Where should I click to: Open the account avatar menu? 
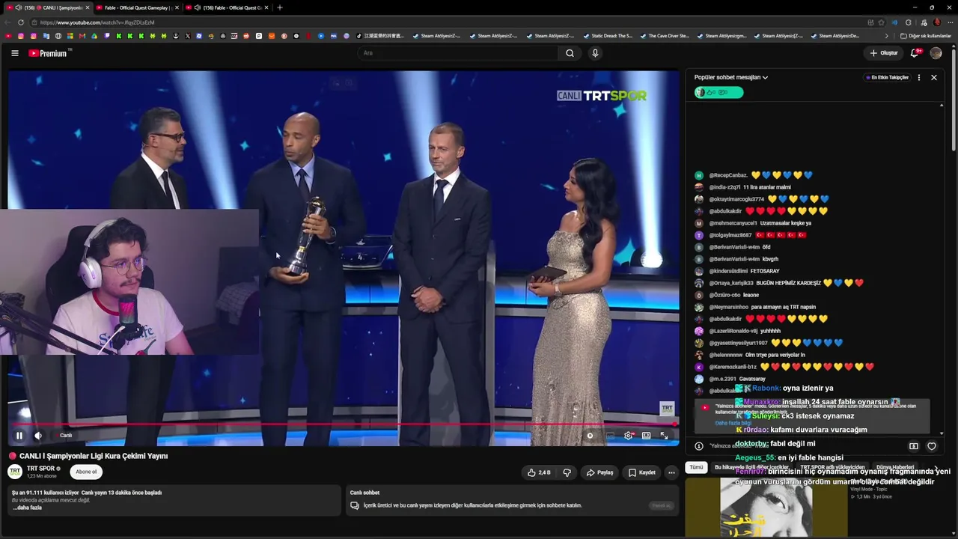[936, 53]
